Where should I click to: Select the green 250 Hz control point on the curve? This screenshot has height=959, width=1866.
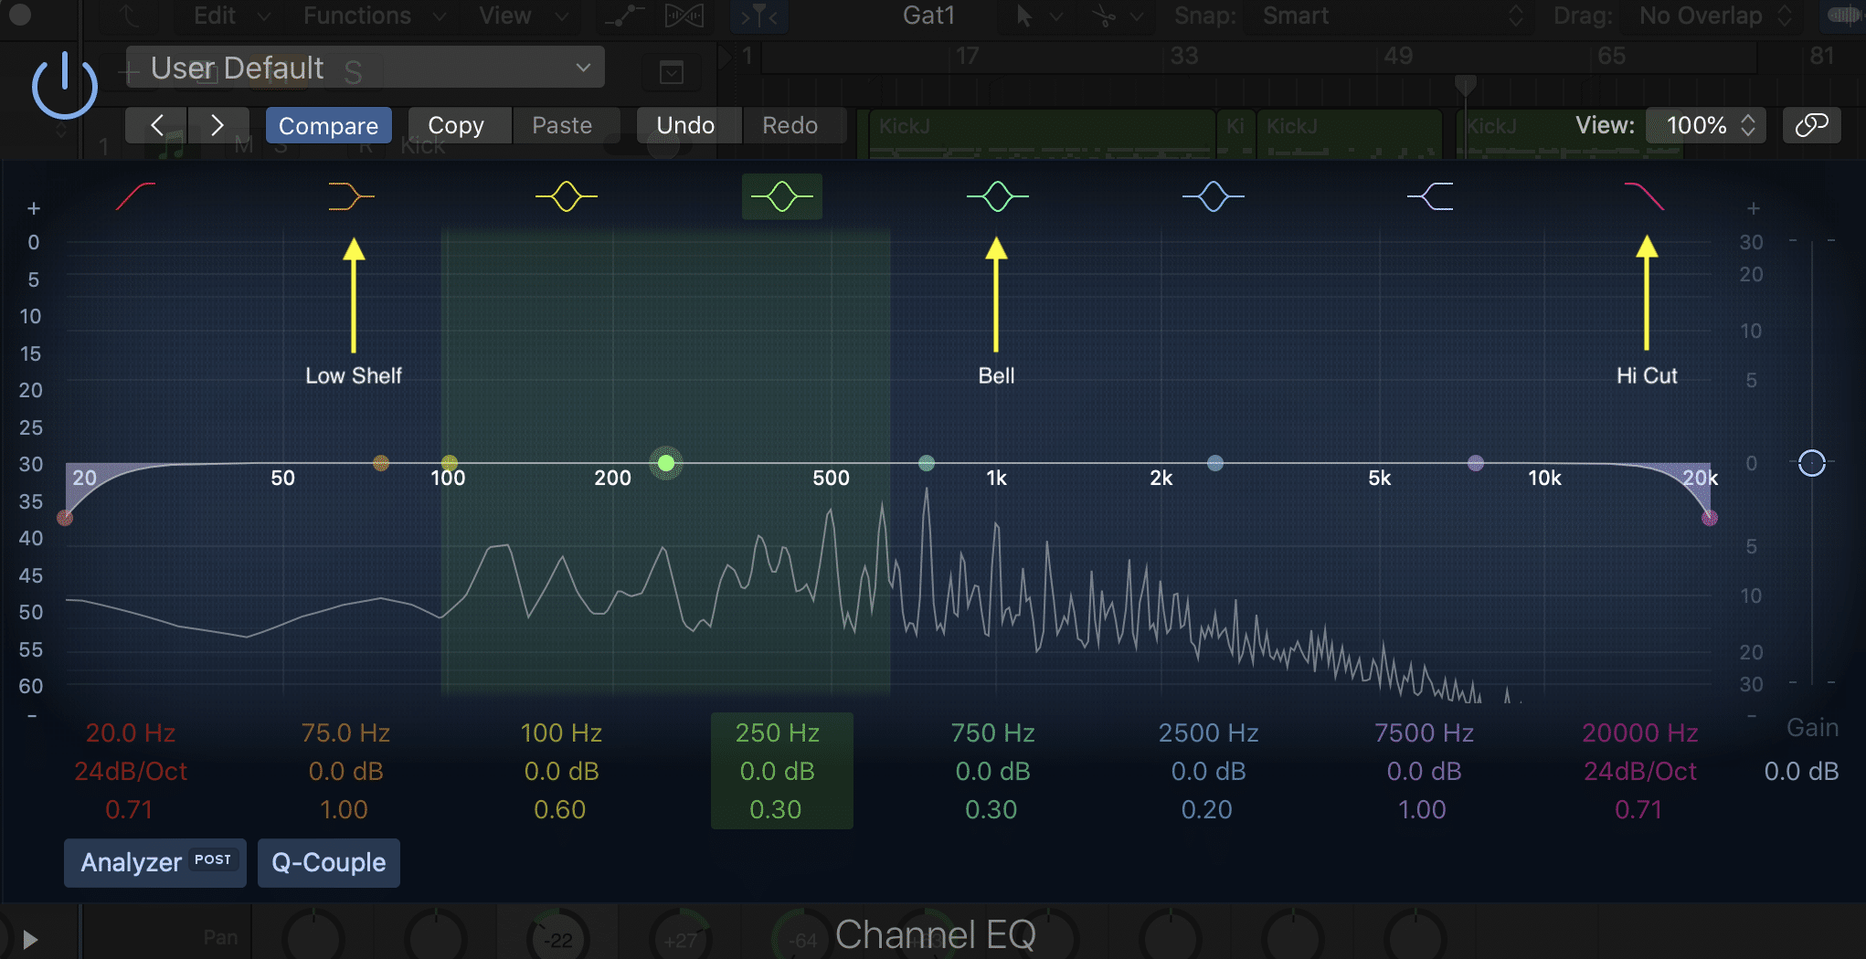point(666,463)
